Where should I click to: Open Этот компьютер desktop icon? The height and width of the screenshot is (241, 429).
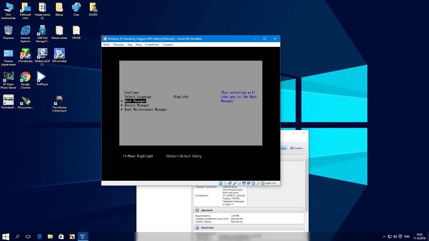point(8,11)
